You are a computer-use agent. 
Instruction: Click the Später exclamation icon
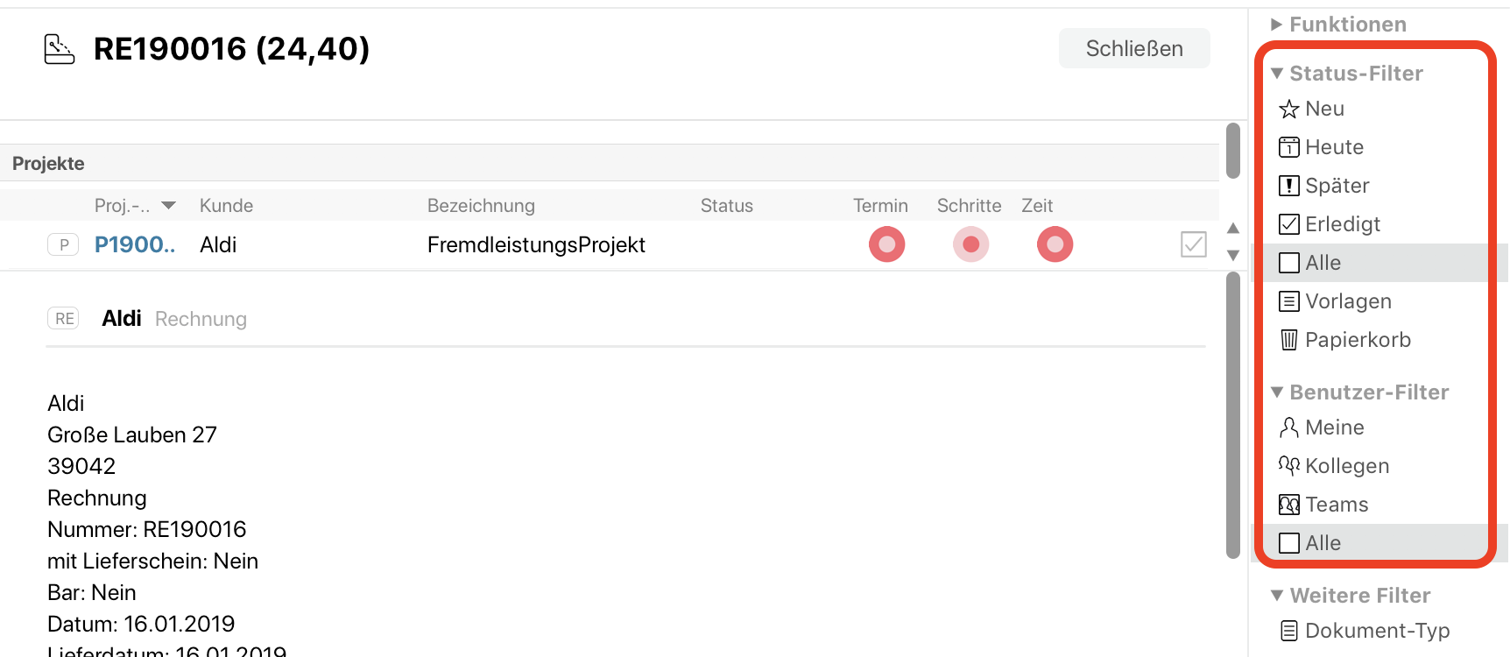pyautogui.click(x=1288, y=186)
